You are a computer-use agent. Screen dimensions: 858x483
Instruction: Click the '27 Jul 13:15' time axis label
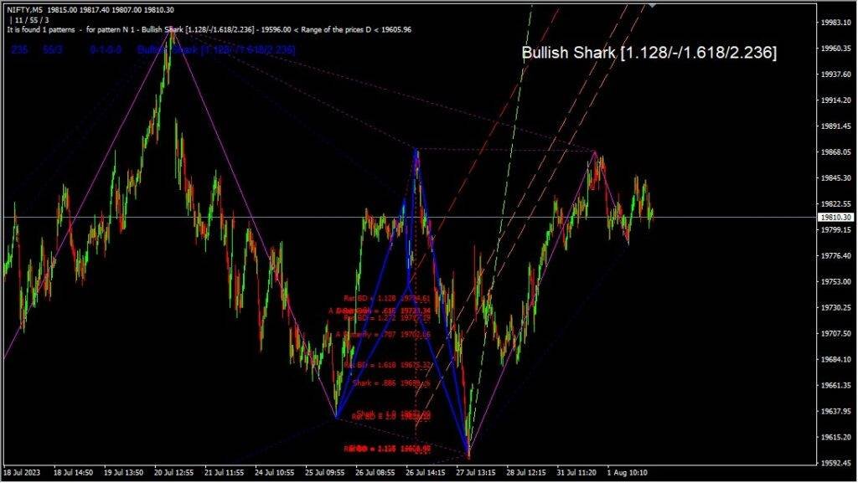click(476, 473)
